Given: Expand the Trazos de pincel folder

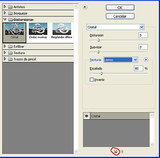Looking at the screenshot, I should tap(5, 59).
